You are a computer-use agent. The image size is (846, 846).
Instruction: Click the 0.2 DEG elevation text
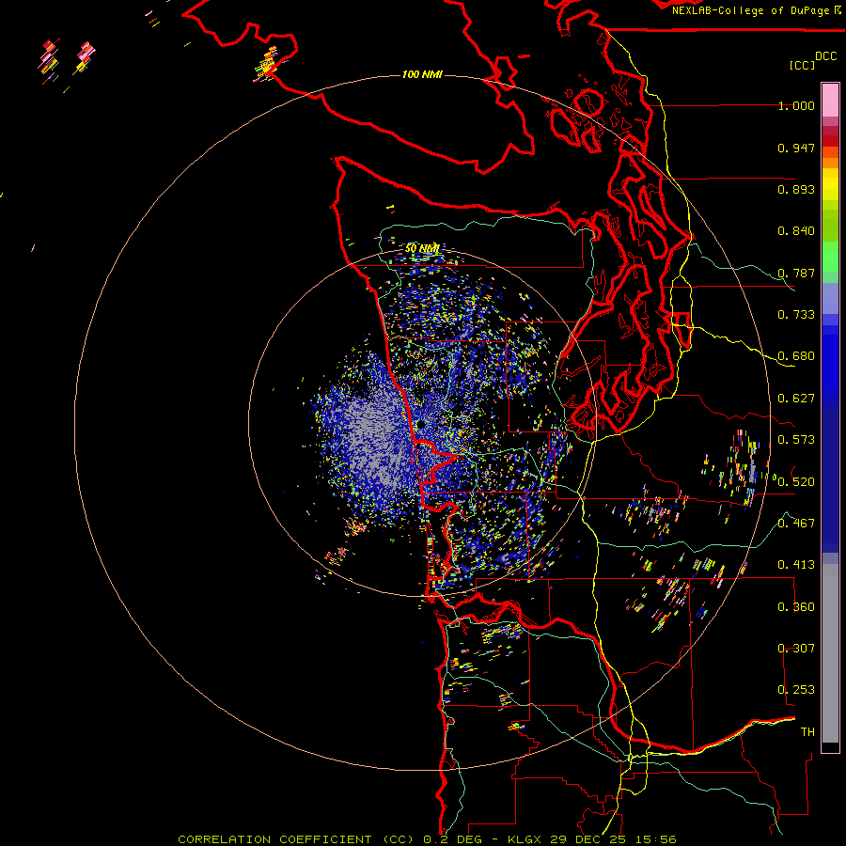[x=452, y=839]
